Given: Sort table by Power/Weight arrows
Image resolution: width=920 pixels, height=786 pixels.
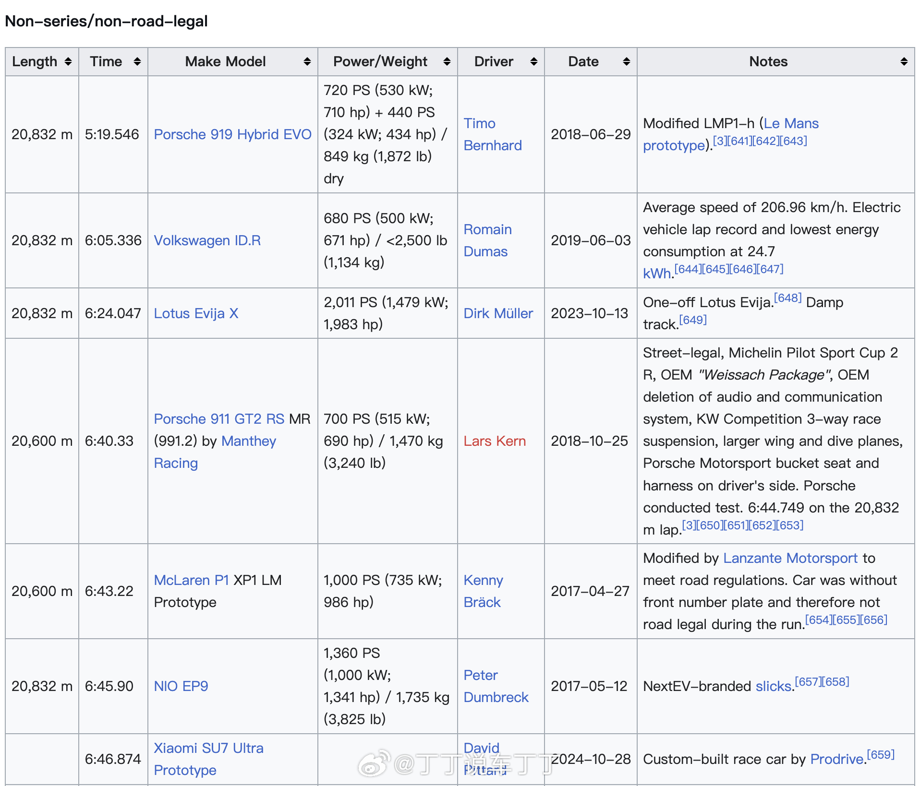Looking at the screenshot, I should 447,61.
